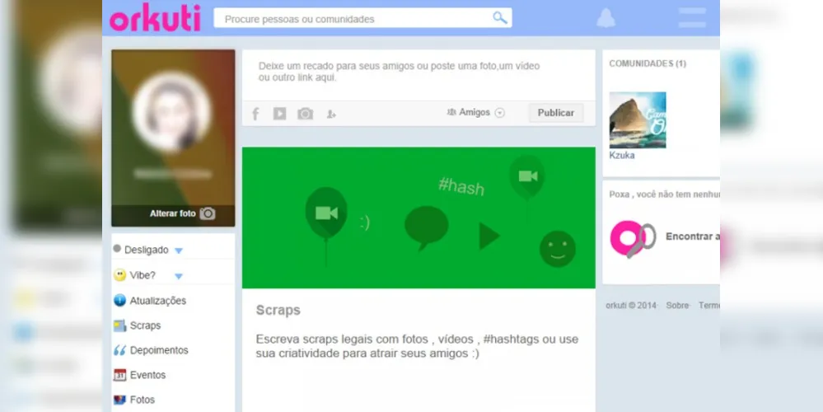
Task: Open the hamburger menu at top right
Action: tap(692, 17)
